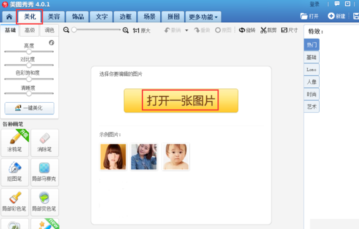Viewport: 359px width, 229px height.
Task: Select the 调色 adjustment subtab
Action: click(49, 30)
